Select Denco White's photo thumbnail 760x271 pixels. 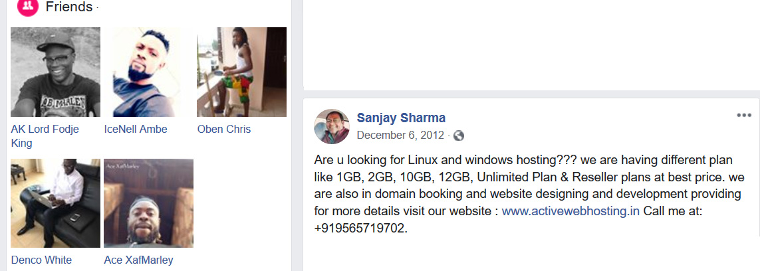pyautogui.click(x=56, y=203)
